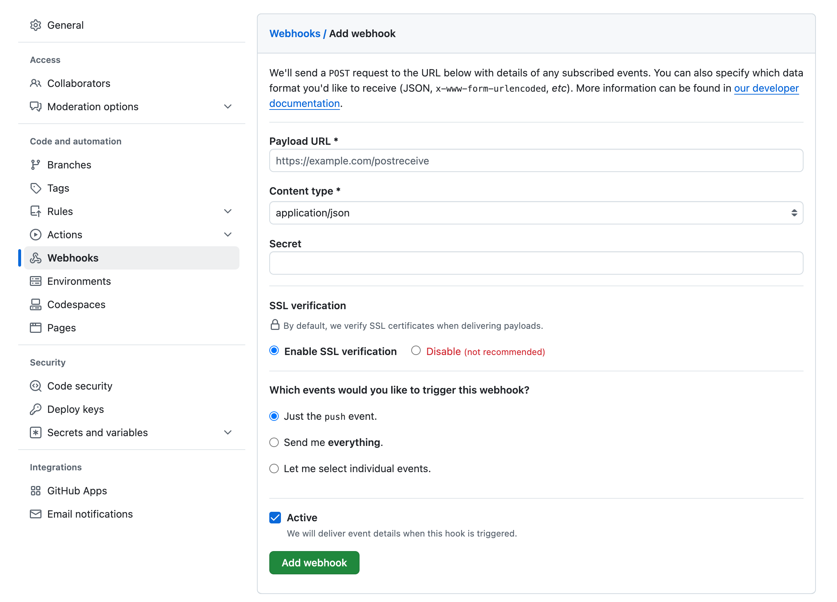Click the Email notifications envelope icon

coord(35,514)
